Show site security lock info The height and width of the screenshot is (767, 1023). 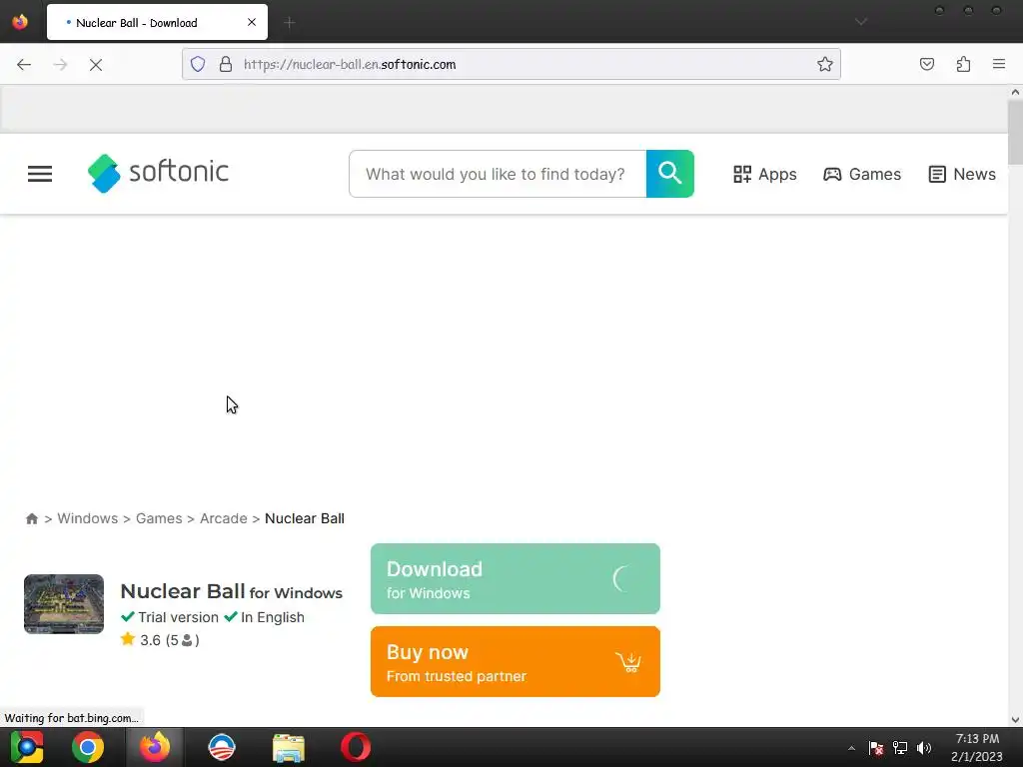click(x=226, y=64)
